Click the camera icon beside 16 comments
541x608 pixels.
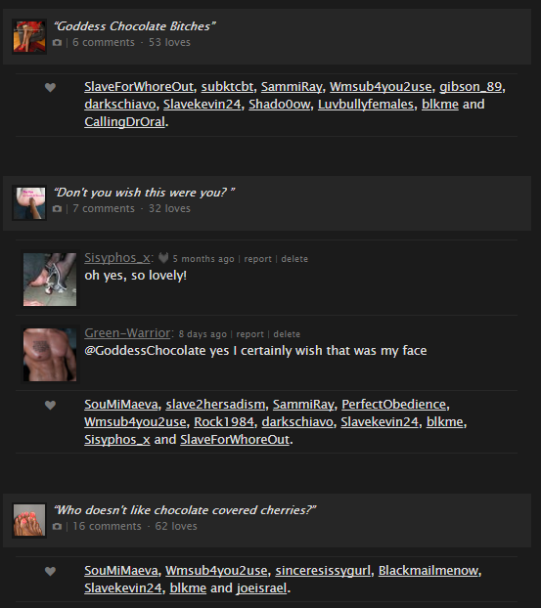(x=57, y=527)
